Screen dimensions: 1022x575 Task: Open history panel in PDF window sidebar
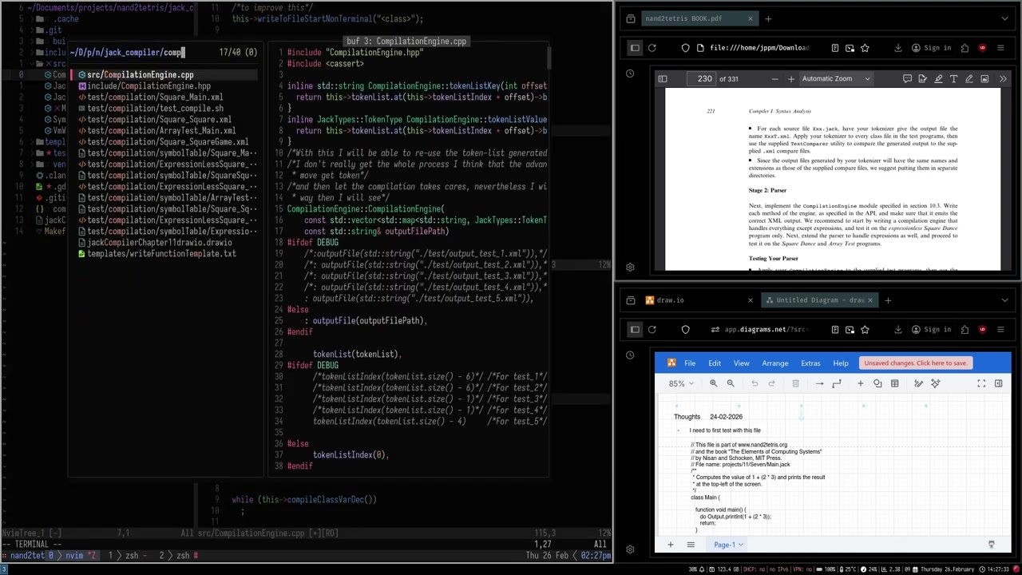coord(630,73)
